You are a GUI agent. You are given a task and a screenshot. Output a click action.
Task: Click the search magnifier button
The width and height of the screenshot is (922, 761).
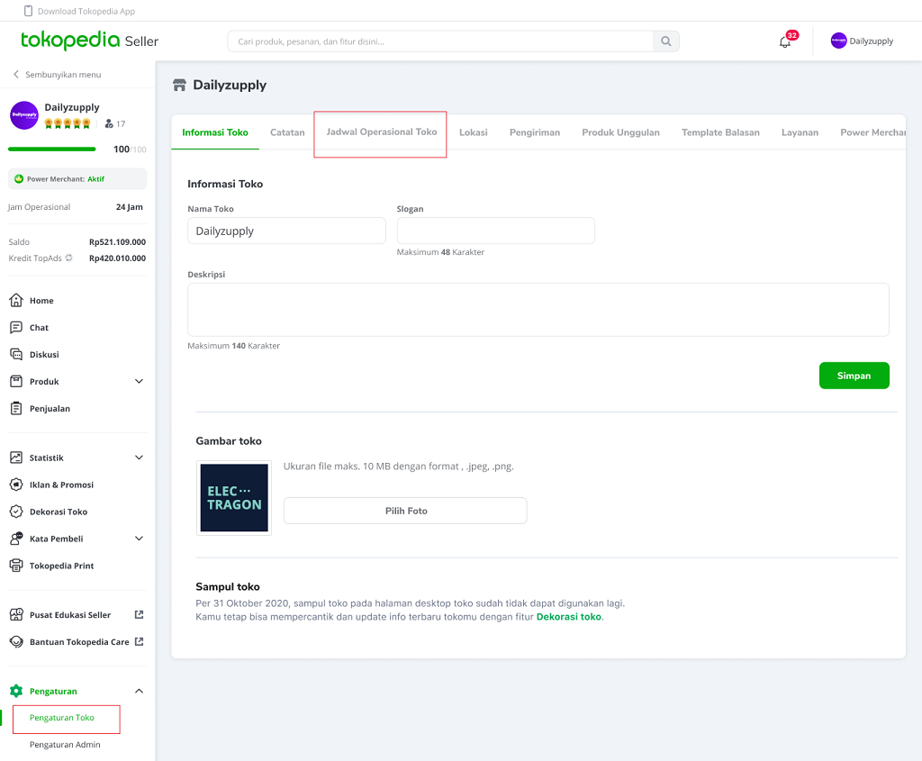(665, 41)
